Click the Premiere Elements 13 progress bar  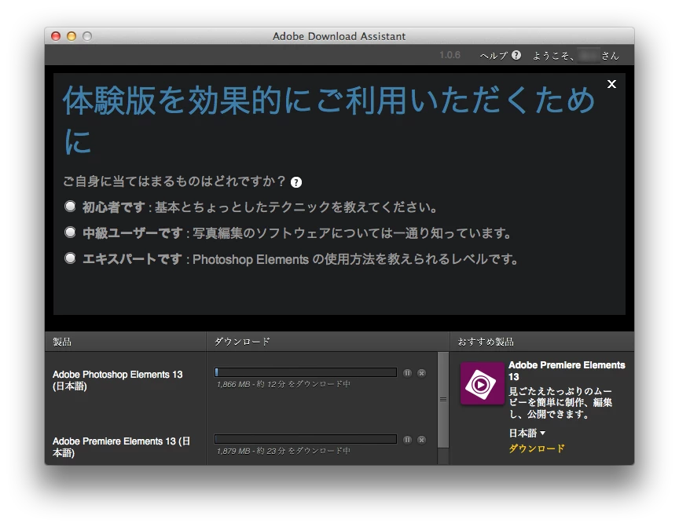coord(305,439)
